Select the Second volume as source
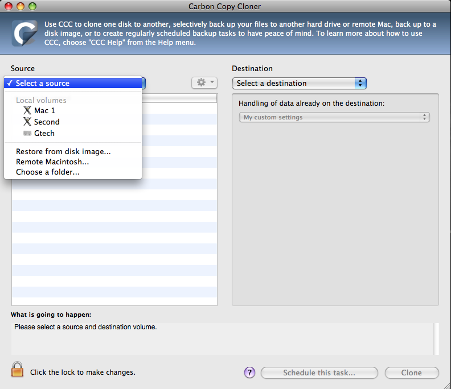Viewport: 451px width, 389px height. click(x=73, y=122)
